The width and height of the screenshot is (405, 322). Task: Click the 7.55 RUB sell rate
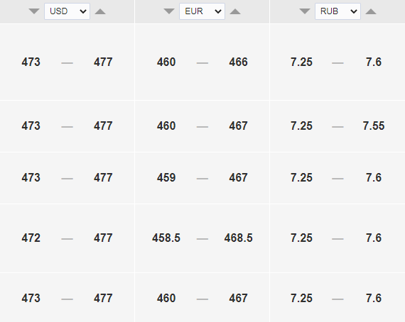(x=374, y=126)
